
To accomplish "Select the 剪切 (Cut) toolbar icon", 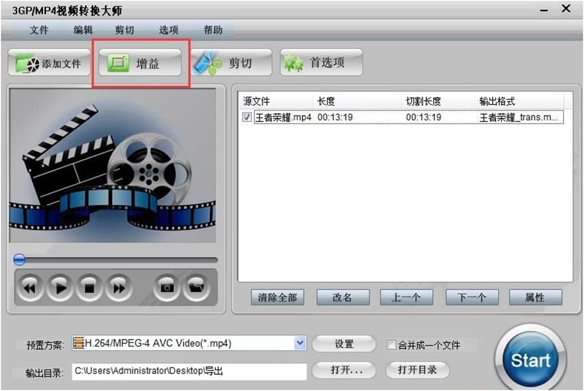I will (x=232, y=63).
